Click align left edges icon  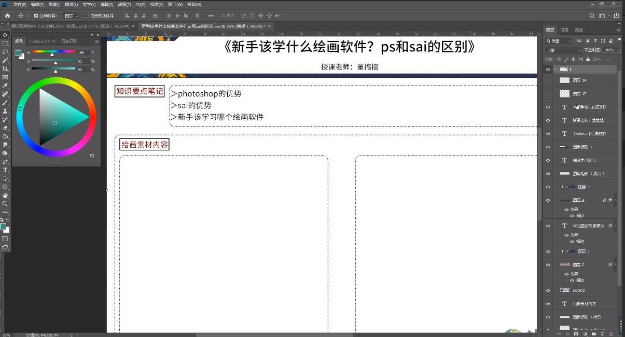pyautogui.click(x=128, y=16)
